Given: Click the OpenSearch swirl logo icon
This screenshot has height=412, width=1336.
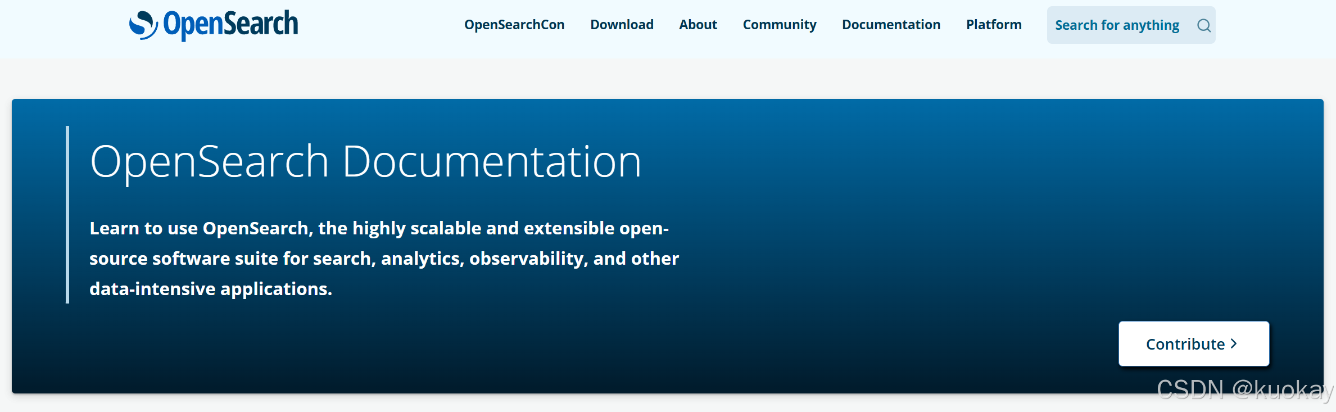Looking at the screenshot, I should pyautogui.click(x=143, y=25).
